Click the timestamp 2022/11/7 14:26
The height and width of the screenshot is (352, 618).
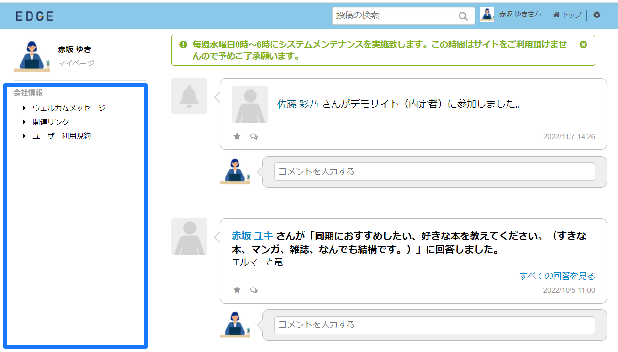click(x=569, y=137)
